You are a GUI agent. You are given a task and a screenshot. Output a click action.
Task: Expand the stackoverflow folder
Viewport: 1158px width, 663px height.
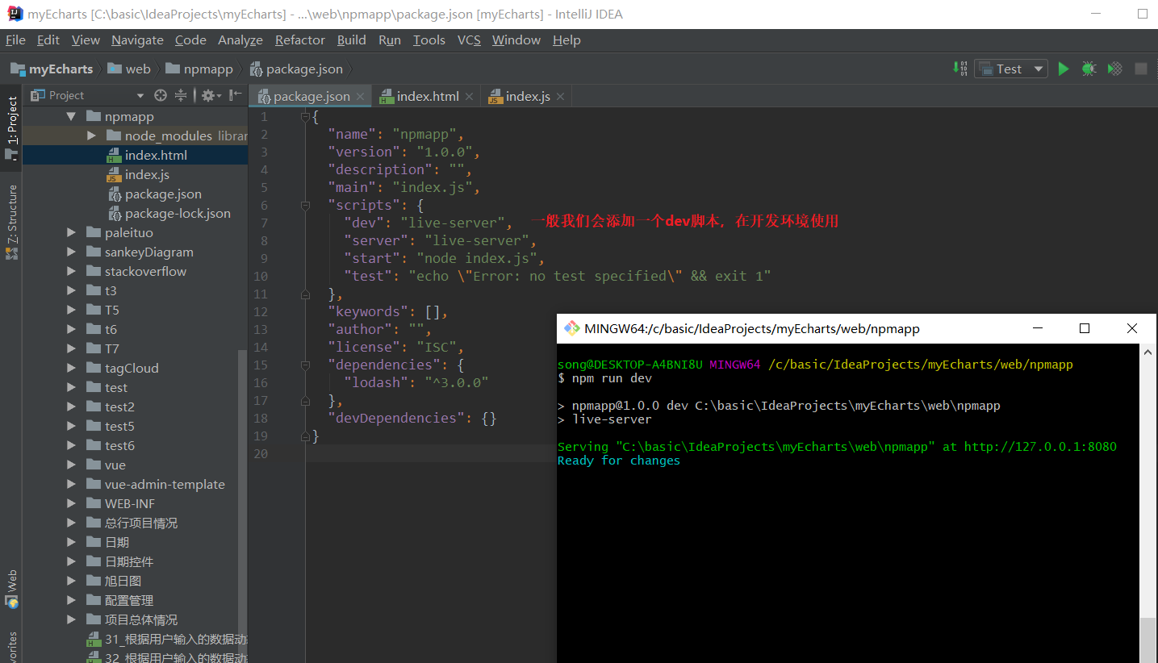[72, 271]
